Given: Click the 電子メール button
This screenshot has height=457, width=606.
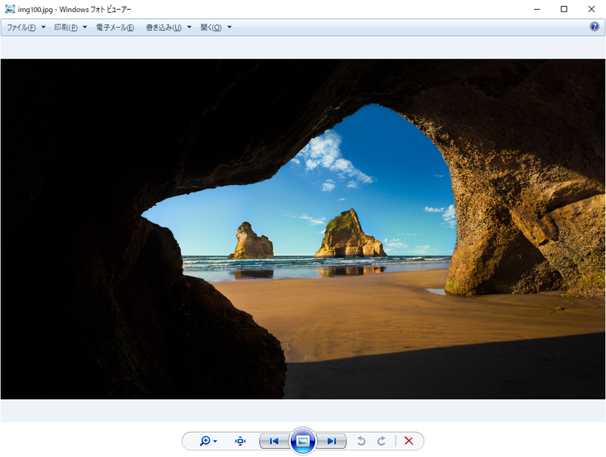Looking at the screenshot, I should tap(115, 26).
